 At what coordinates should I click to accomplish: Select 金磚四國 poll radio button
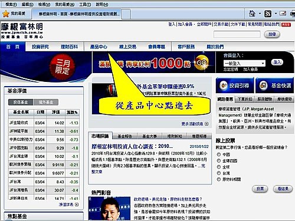coord(218,161)
